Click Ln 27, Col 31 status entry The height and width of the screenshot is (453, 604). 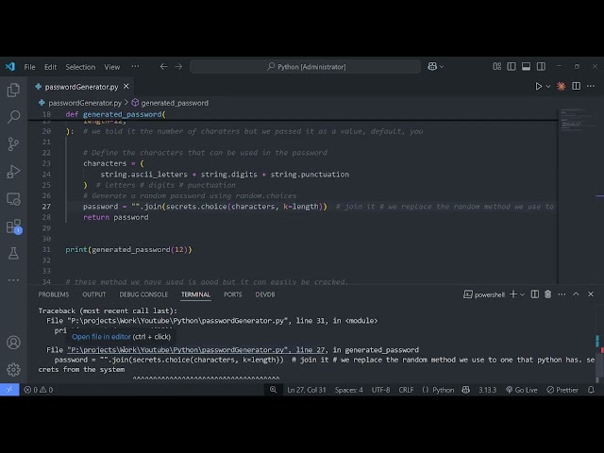[307, 390]
